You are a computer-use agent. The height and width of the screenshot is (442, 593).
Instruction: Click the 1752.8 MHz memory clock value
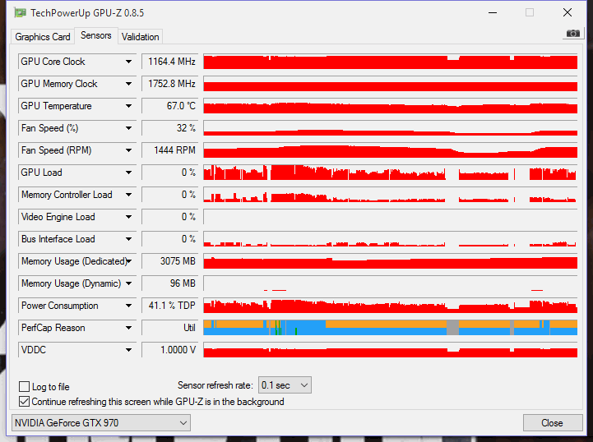pos(170,84)
